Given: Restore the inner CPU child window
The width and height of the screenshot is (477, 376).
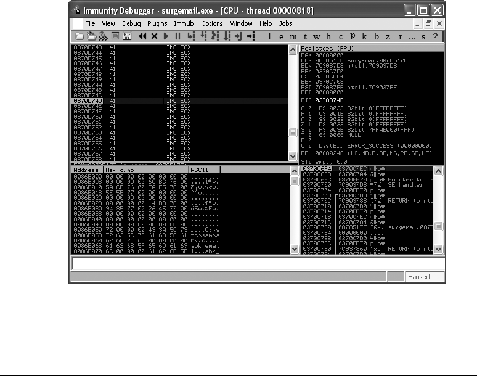Looking at the screenshot, I should click(x=428, y=23).
